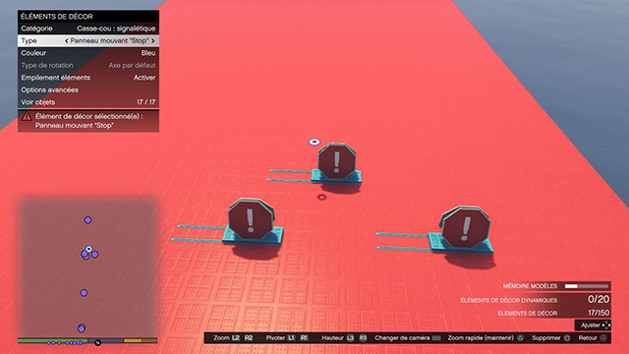This screenshot has width=629, height=354.
Task: Click the top purple marker on minimap
Action: (87, 220)
